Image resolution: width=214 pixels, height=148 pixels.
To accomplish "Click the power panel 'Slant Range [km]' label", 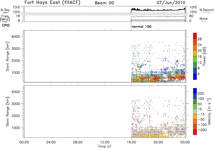I will coord(7,56).
